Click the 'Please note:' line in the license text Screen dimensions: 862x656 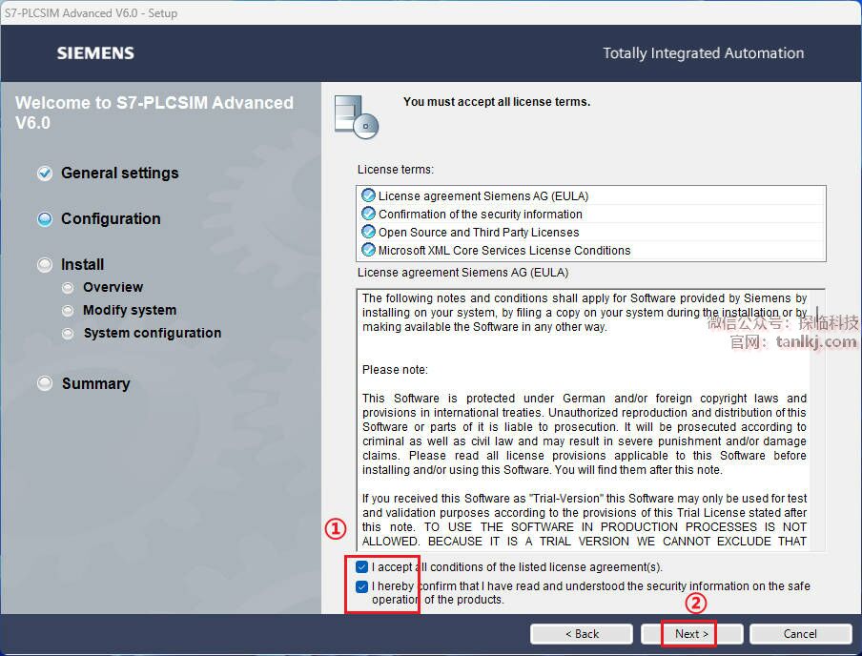point(395,370)
